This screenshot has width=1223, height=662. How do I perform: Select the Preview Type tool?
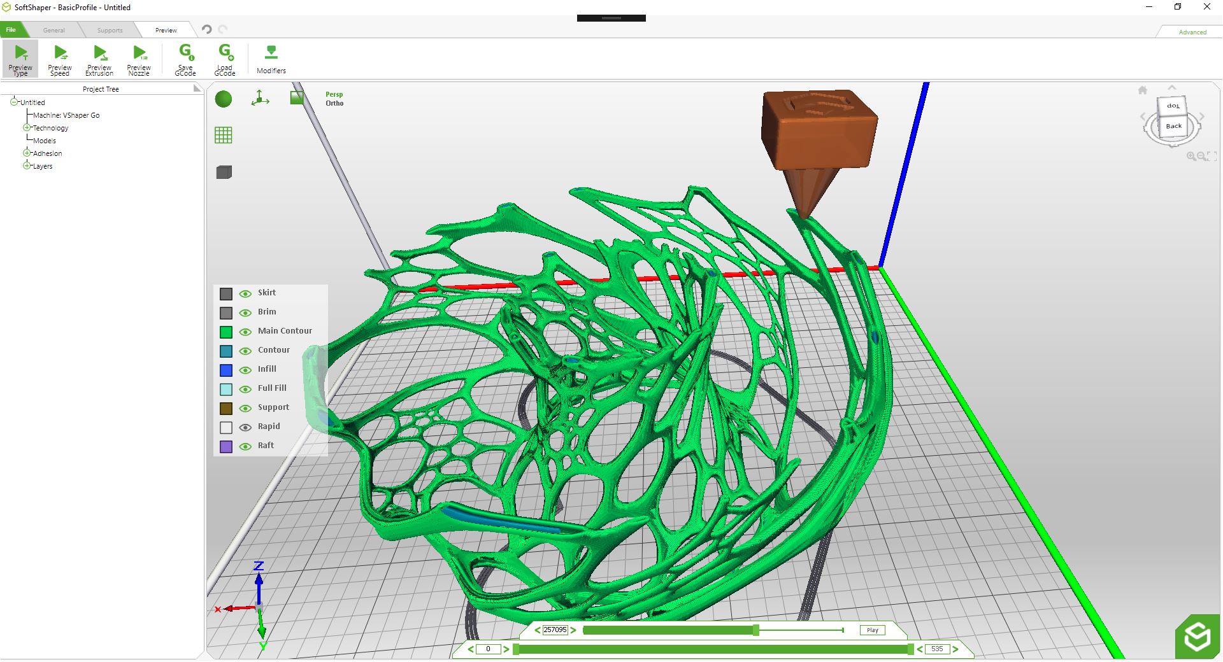20,59
